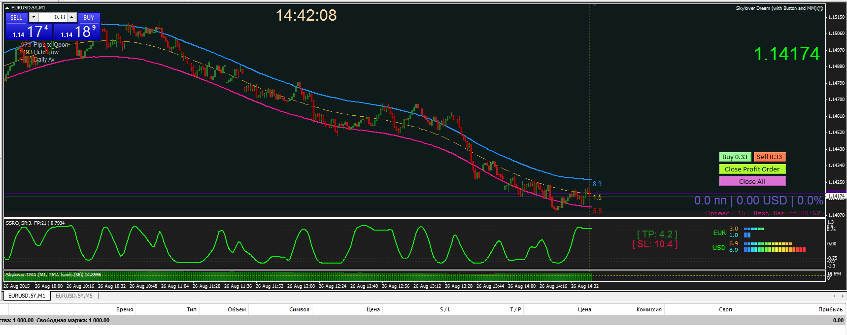Screen dimensions: 847x335
Task: Click the SSRC indicator label
Action: point(35,223)
